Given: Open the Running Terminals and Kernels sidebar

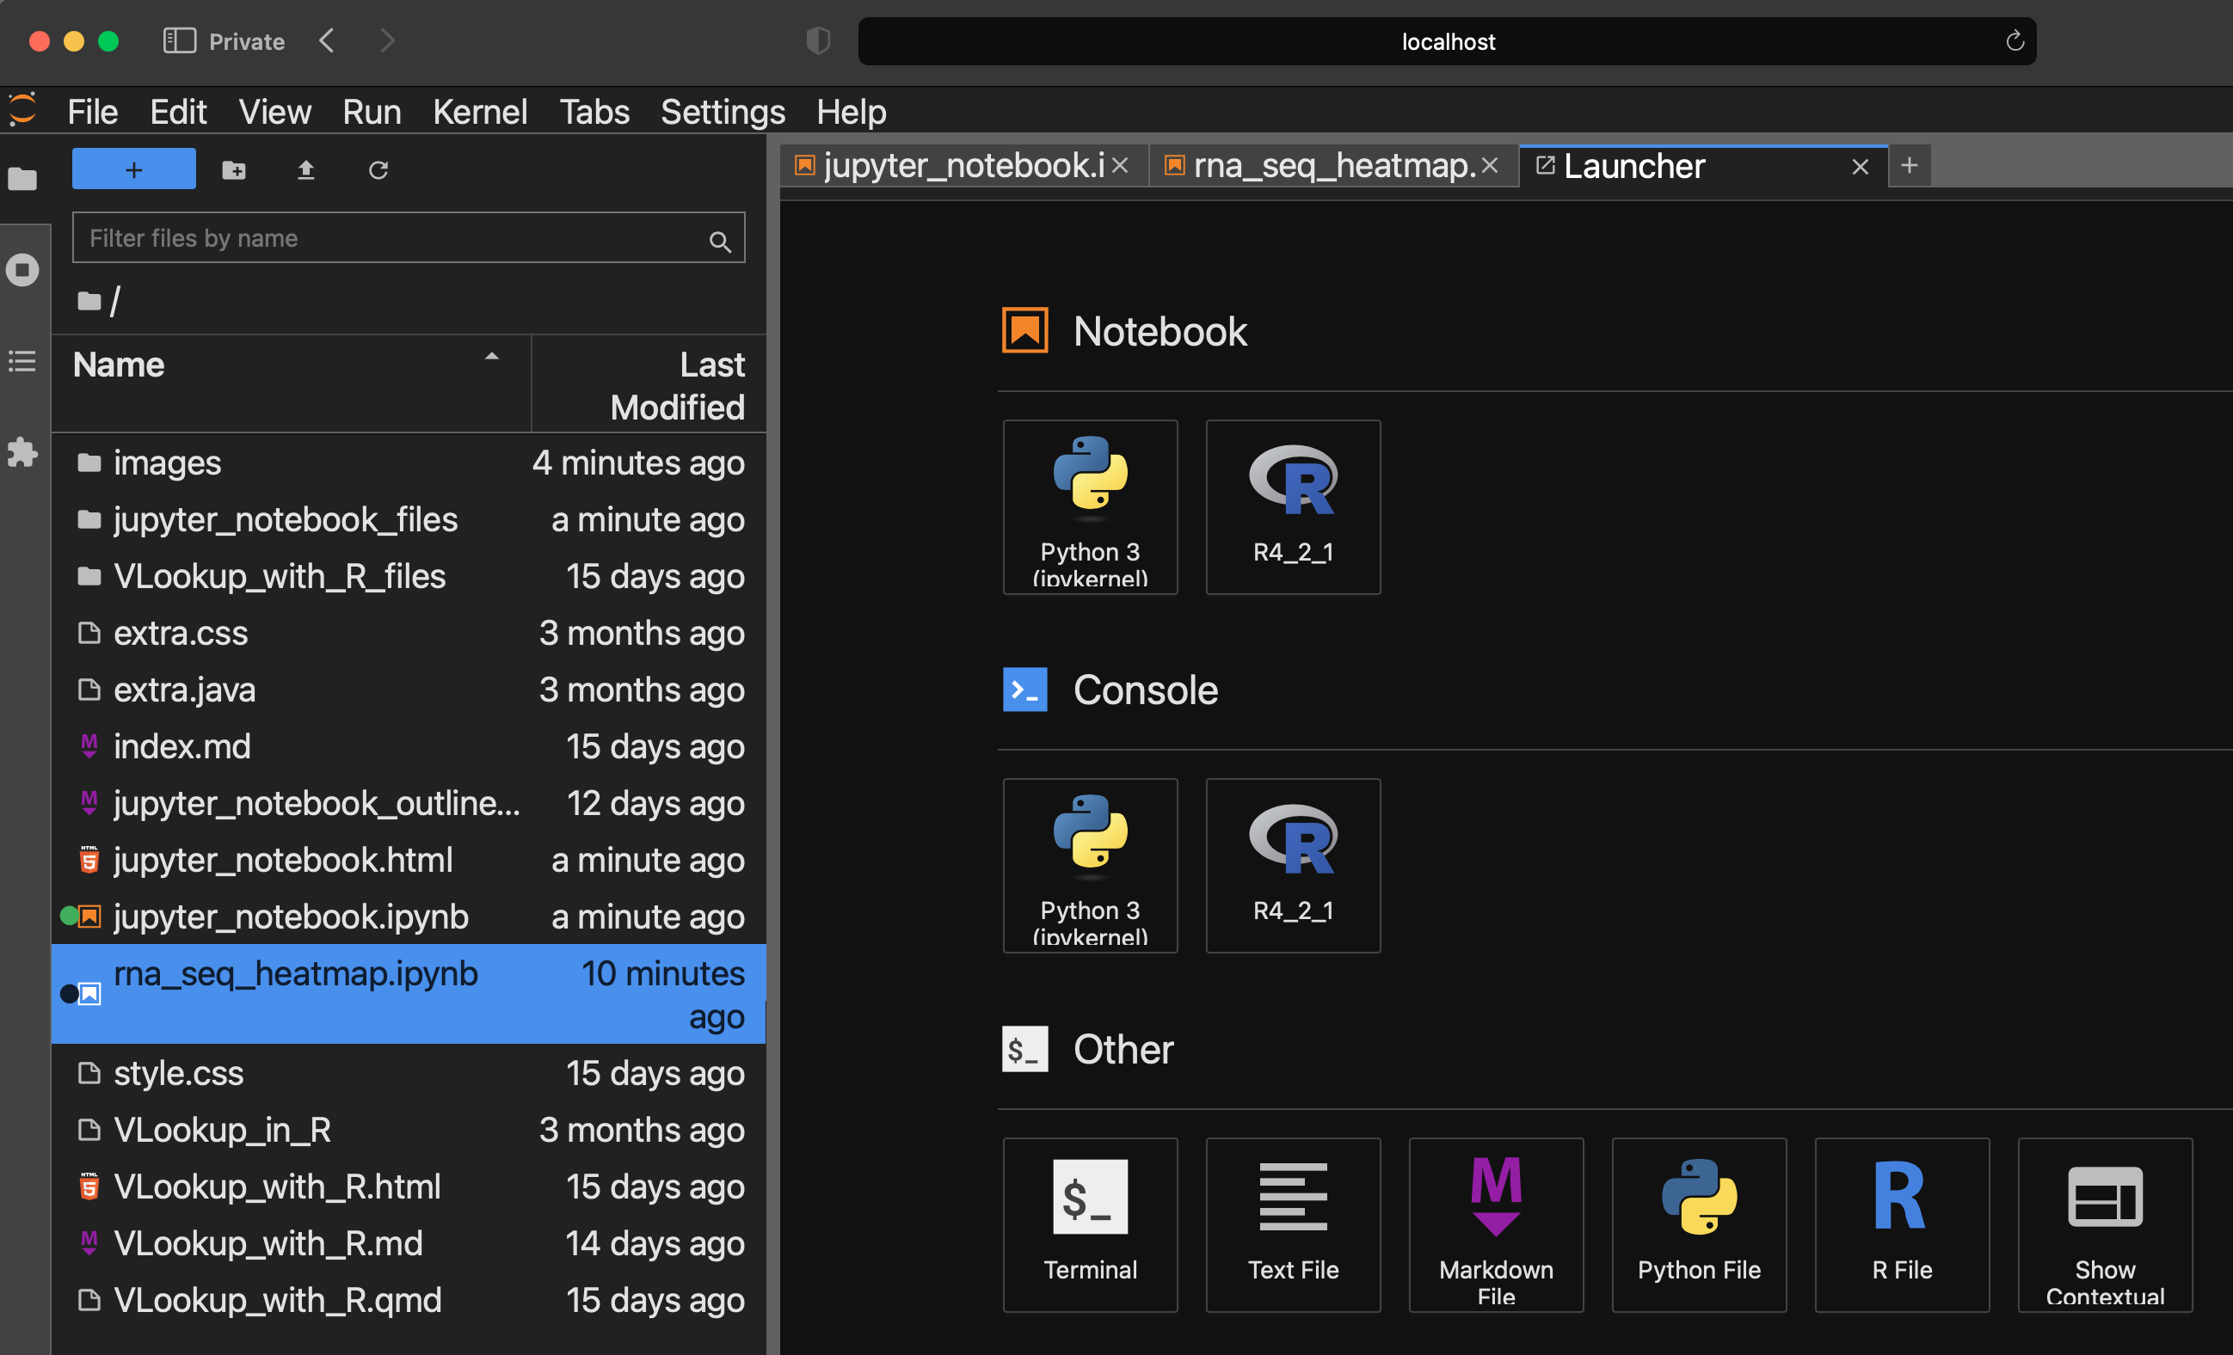Looking at the screenshot, I should pos(22,270).
